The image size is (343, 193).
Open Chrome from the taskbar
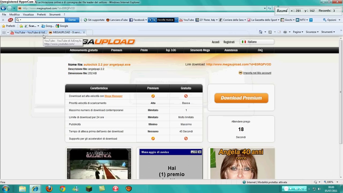pos(62,189)
